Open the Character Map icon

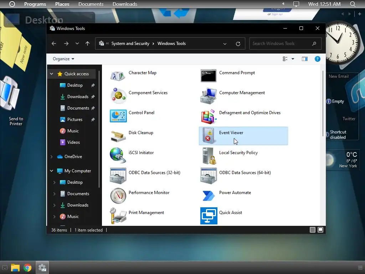pyautogui.click(x=118, y=76)
